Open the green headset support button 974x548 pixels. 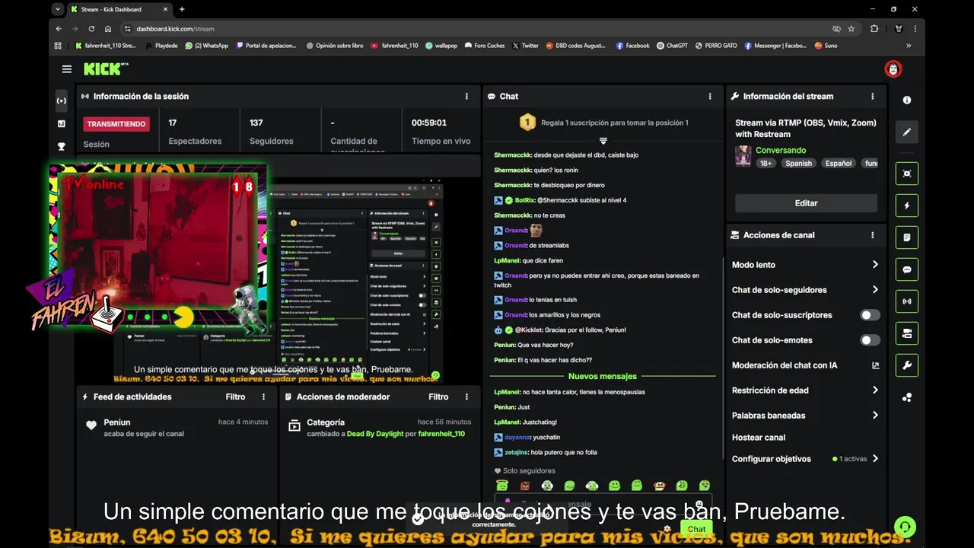point(905,527)
